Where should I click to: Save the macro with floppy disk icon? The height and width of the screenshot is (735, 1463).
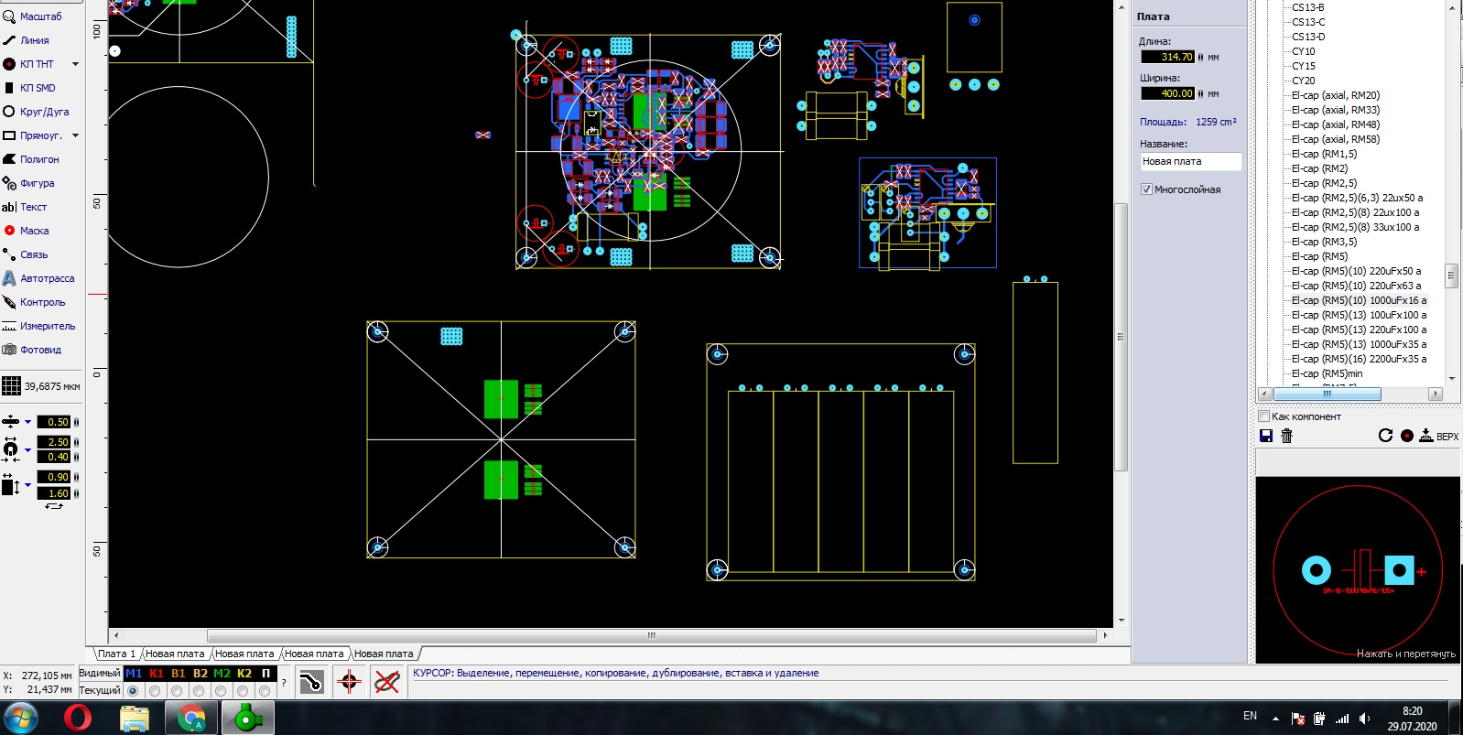(1266, 436)
